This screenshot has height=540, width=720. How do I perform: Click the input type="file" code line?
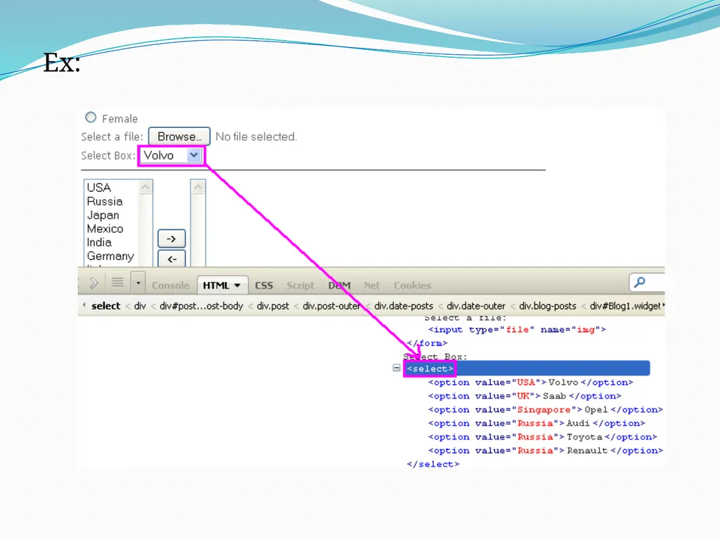tap(517, 329)
